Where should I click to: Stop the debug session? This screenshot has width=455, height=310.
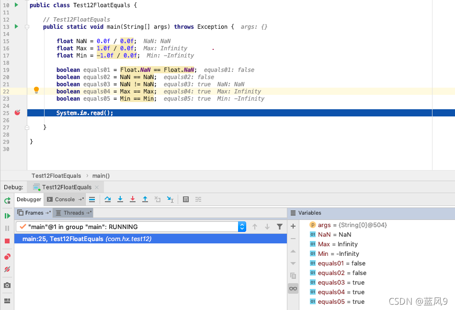tap(7, 241)
